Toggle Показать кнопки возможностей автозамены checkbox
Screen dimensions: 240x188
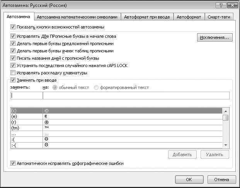[x=13, y=27]
